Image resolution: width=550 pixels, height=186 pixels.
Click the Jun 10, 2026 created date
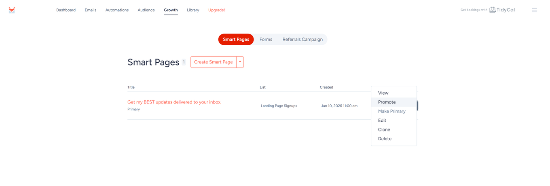coord(339,106)
